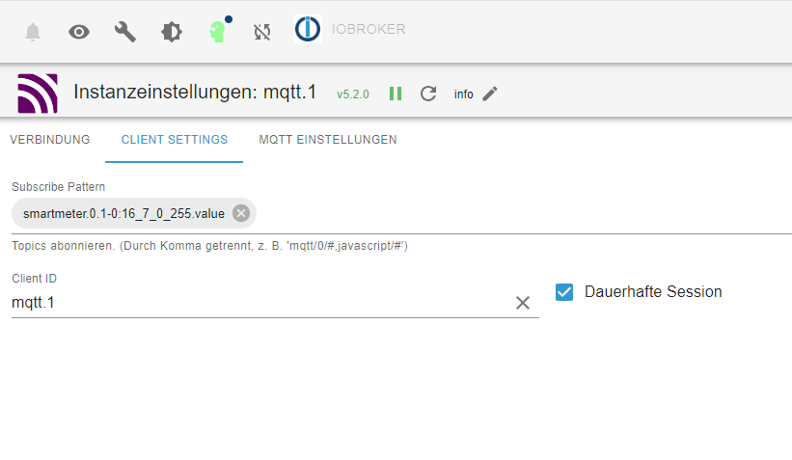Toggle the eye visibility icon
792x460 pixels.
coord(79,32)
